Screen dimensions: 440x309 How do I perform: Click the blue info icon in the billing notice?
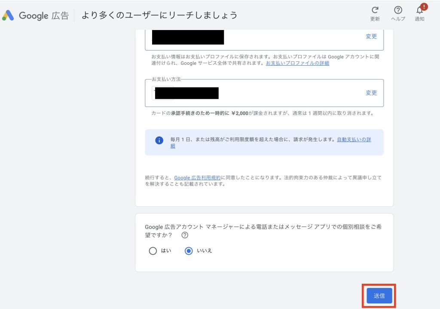pyautogui.click(x=159, y=140)
